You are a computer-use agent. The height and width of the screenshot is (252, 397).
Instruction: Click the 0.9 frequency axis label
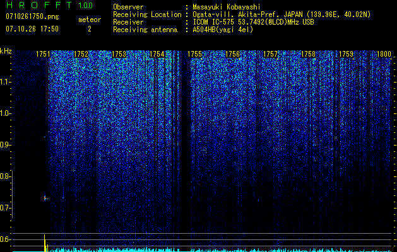coord(5,145)
